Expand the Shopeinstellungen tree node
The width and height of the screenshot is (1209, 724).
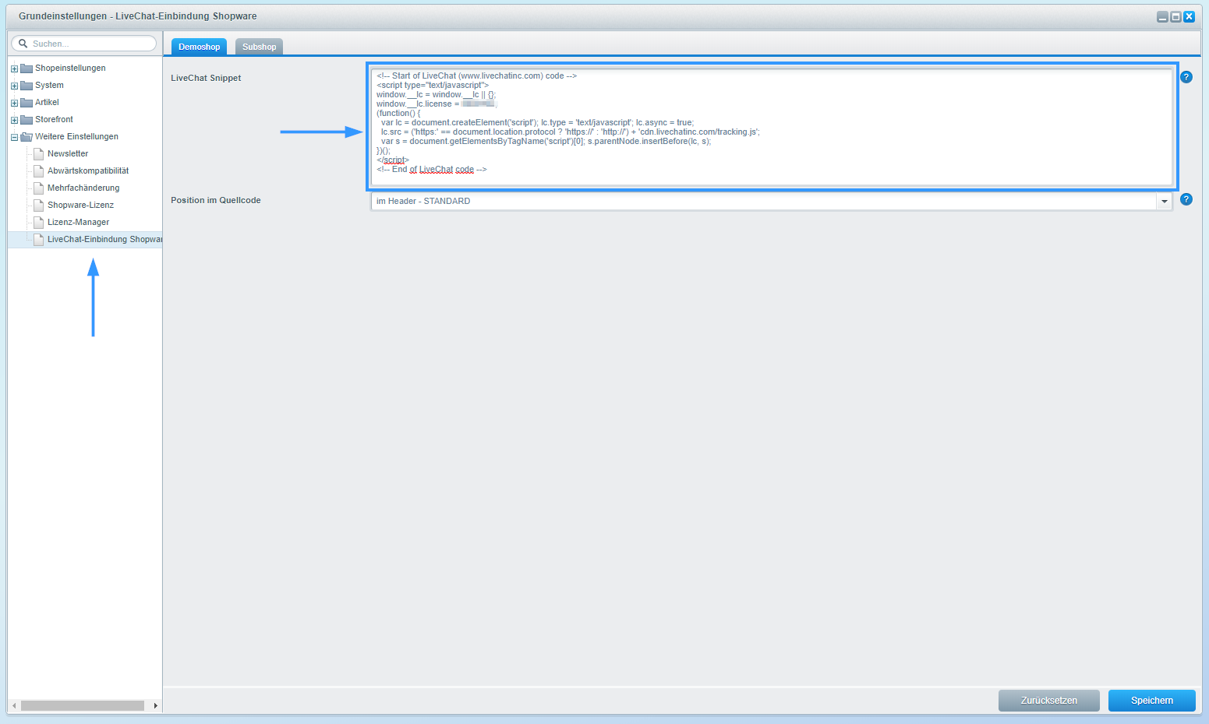coord(14,69)
